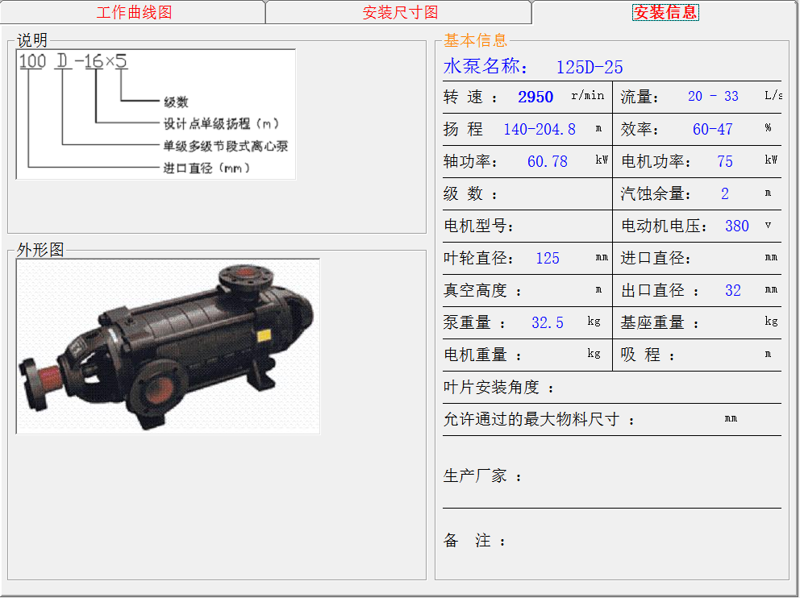Viewport: 800px width, 598px height.
Task: Click the 基本信息 group title
Action: [475, 39]
